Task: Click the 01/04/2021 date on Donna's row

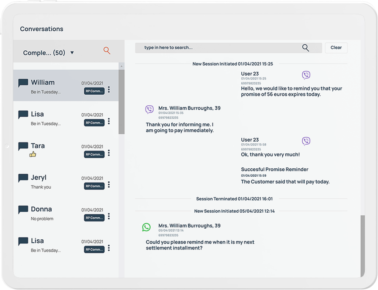Action: pos(92,210)
